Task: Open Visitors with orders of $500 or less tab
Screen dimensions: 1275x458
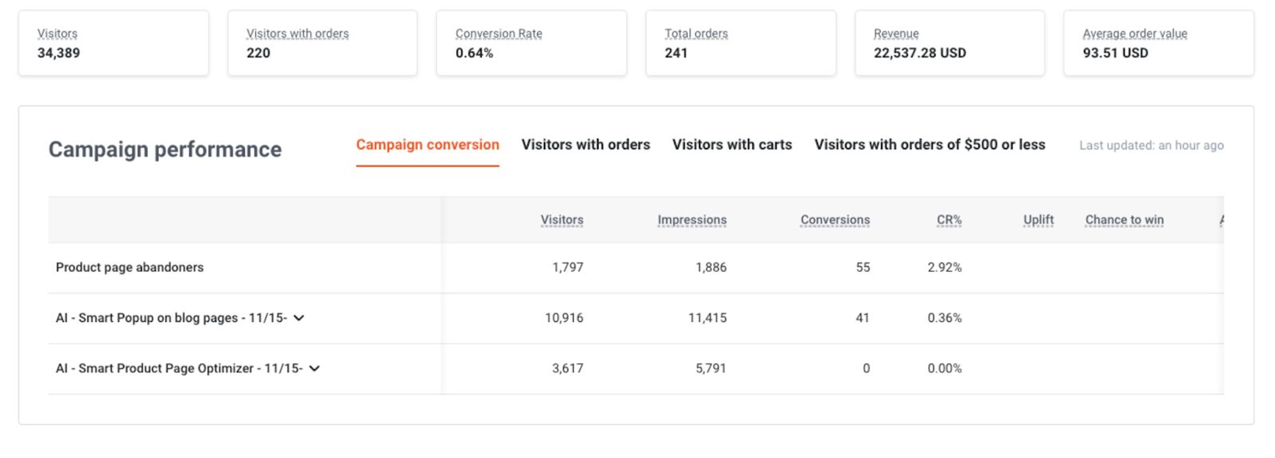Action: click(x=930, y=144)
